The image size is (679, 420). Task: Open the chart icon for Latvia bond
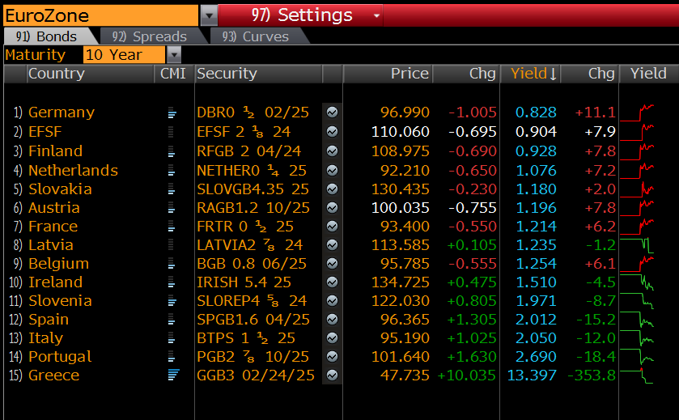[332, 245]
